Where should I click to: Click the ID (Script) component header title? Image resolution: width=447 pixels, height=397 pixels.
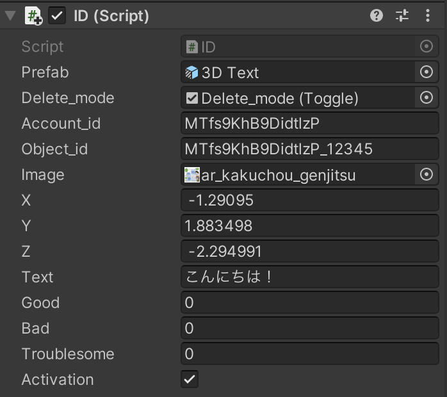click(111, 16)
